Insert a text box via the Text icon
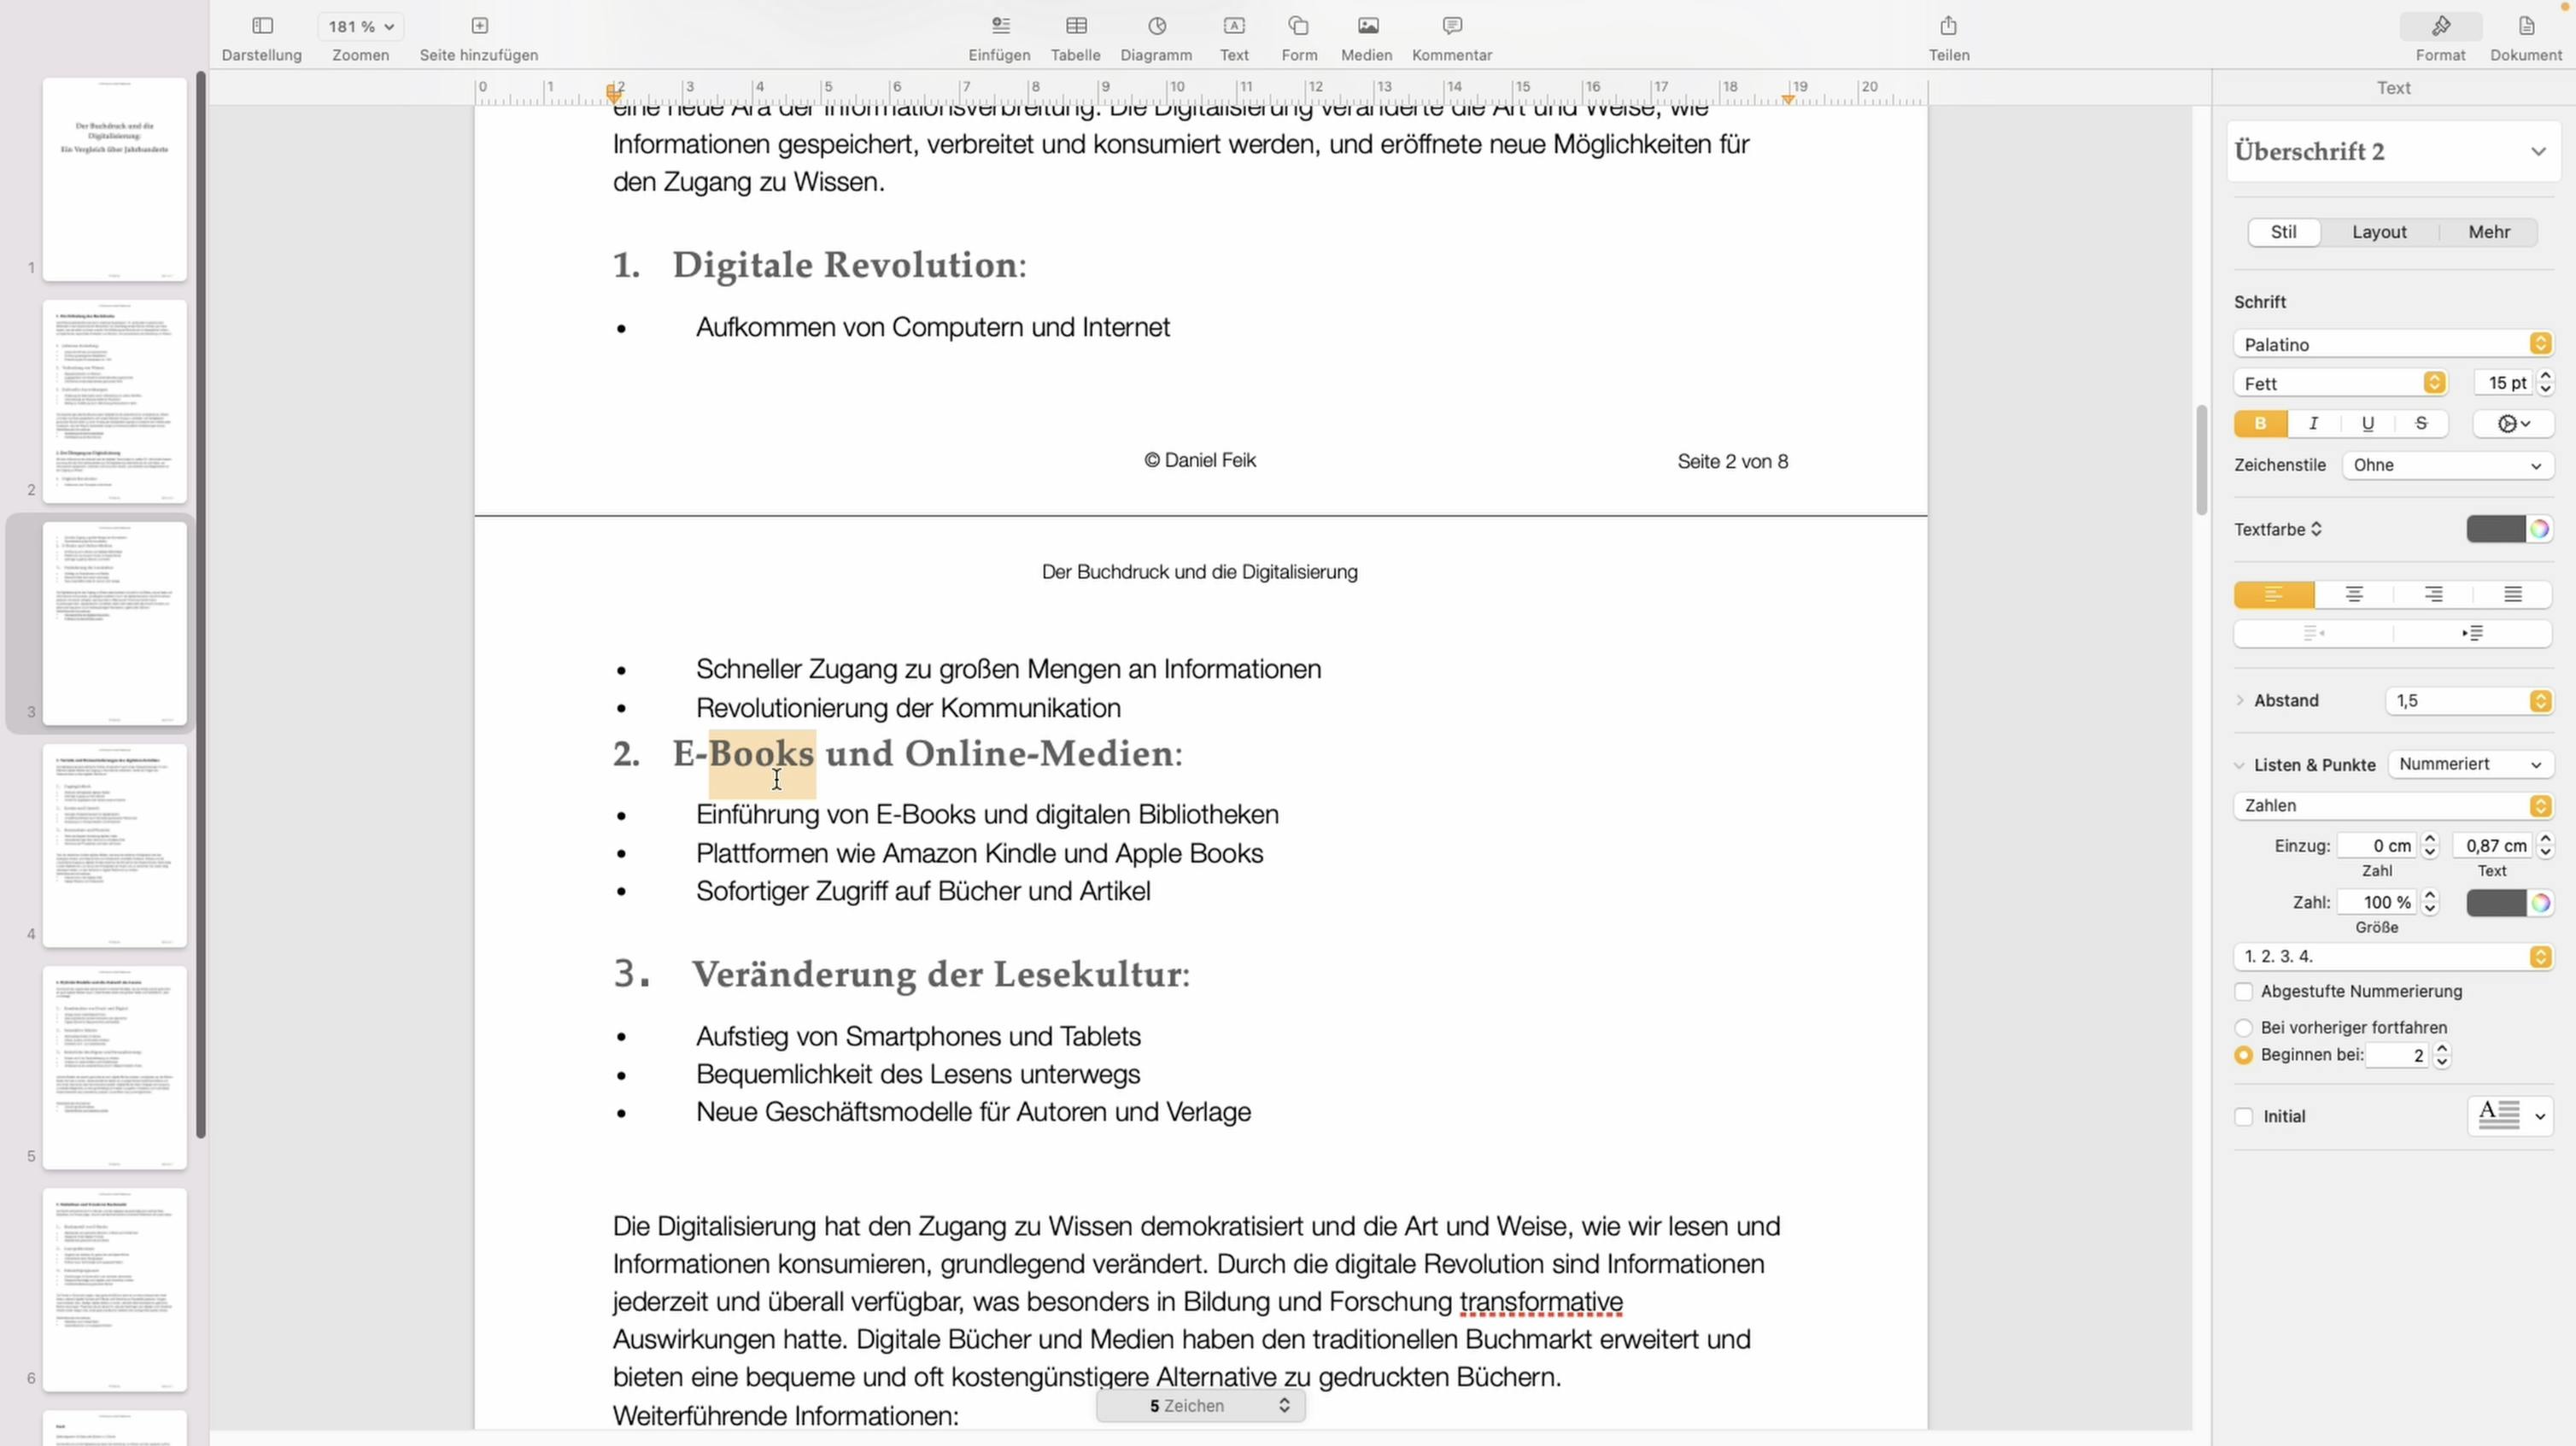The image size is (2576, 1446). point(1234,37)
